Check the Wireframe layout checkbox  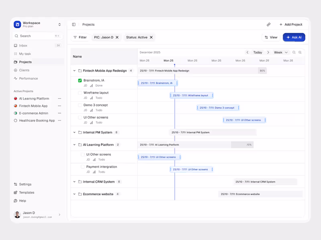[x=79, y=92]
